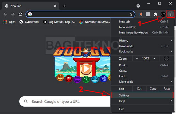This screenshot has height=114, width=176.
Task: Open the CyberPanel bookmark
Action: 29,22
